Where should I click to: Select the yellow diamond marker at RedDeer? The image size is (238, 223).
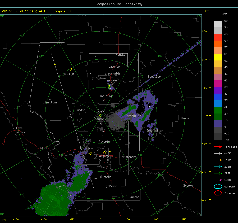(x=109, y=86)
